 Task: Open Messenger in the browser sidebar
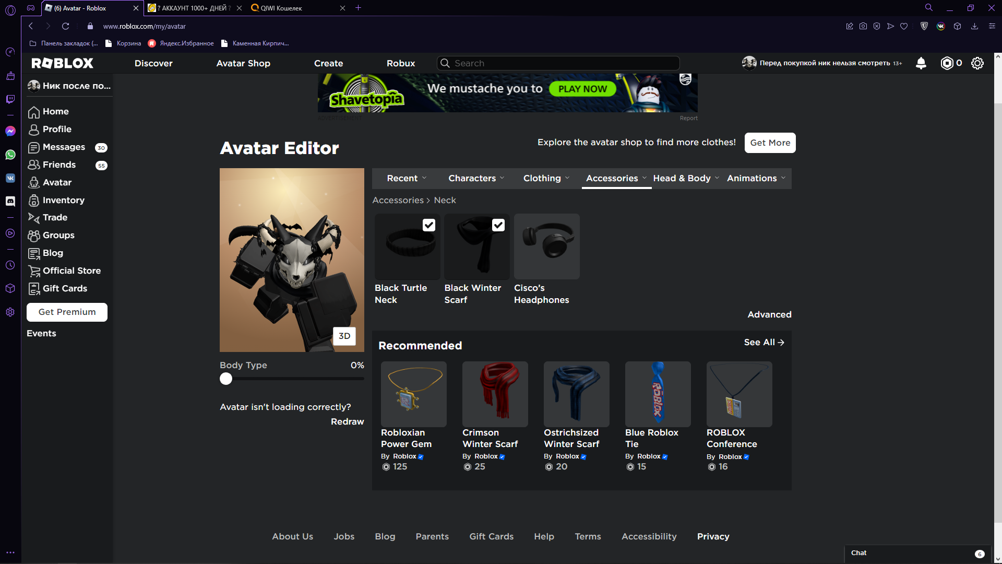click(x=10, y=131)
